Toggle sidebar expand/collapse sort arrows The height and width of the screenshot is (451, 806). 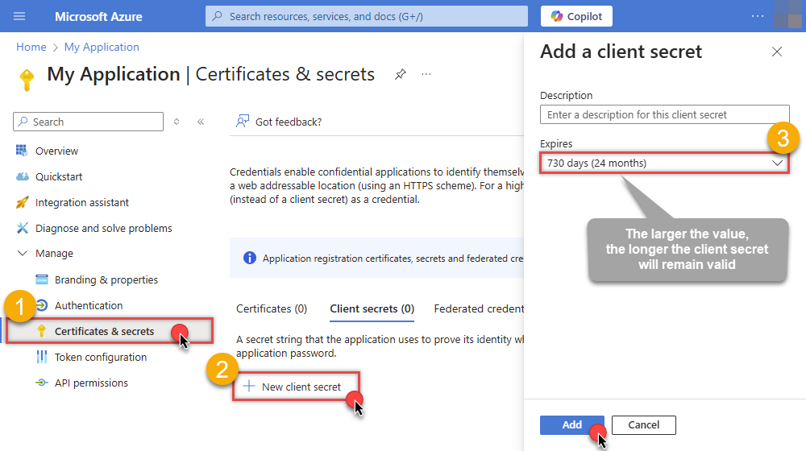[x=177, y=122]
